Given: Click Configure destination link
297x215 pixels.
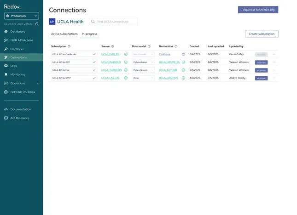Looking at the screenshot, I should tap(164, 54).
